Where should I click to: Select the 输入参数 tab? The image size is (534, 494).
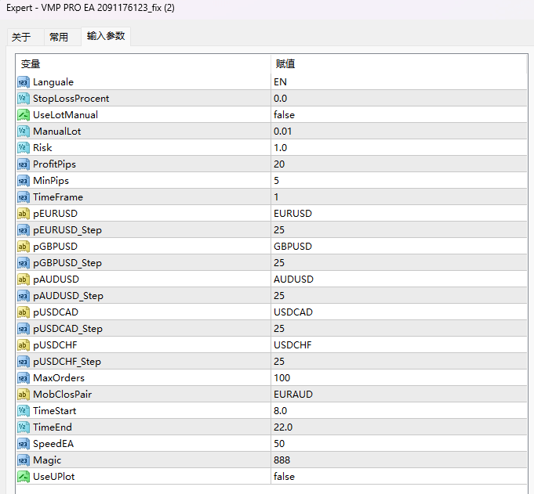pyautogui.click(x=106, y=36)
